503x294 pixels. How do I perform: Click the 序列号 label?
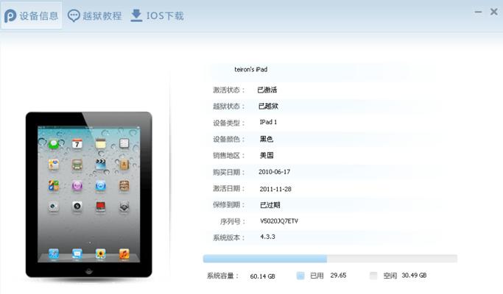click(x=233, y=221)
